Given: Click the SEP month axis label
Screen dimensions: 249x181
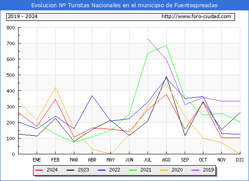Looking at the screenshot, I should pos(185,160).
